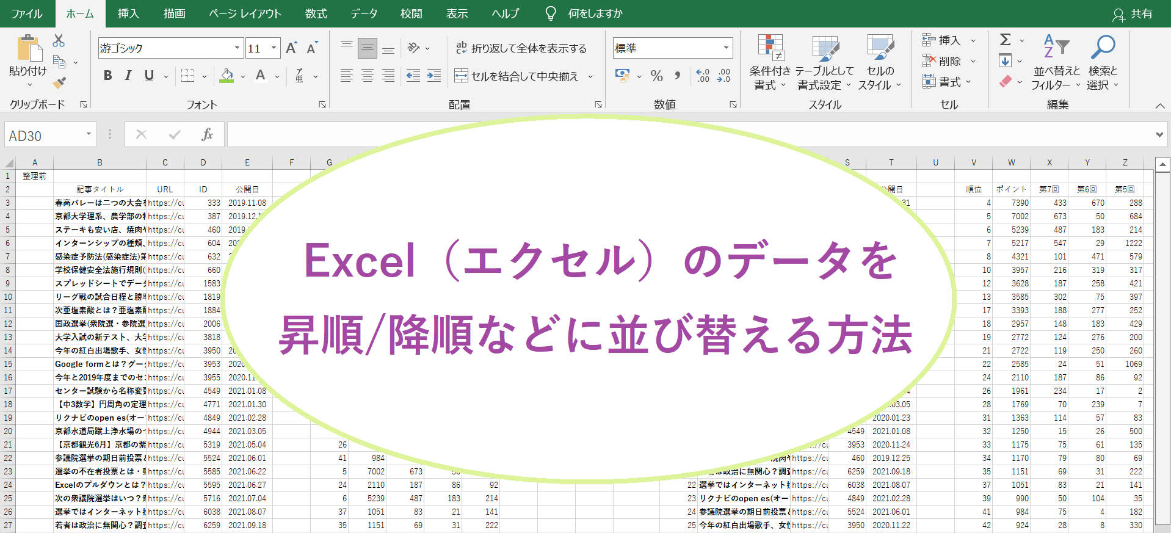The height and width of the screenshot is (533, 1171).
Task: Apply fill color bucket icon
Action: (x=227, y=76)
